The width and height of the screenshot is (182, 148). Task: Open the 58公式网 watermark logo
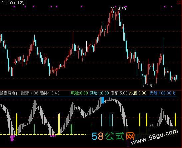coord(113,136)
